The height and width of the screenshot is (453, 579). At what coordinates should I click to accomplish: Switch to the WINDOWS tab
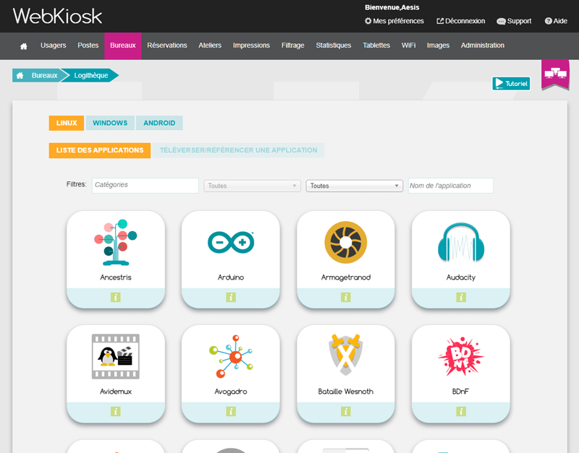(110, 123)
